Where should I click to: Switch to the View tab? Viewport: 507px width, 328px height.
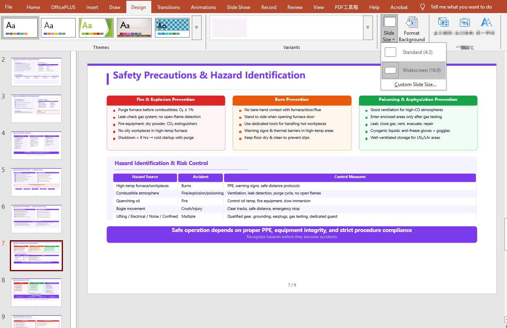pos(319,7)
